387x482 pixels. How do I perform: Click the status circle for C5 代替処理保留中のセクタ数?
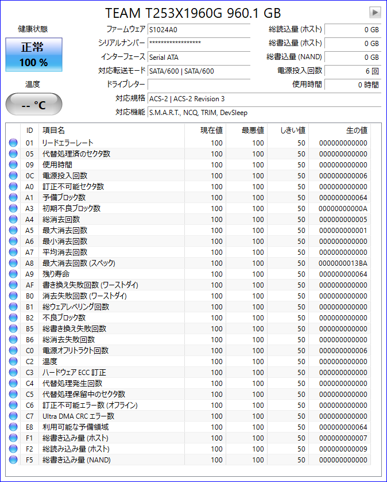pyautogui.click(x=13, y=394)
